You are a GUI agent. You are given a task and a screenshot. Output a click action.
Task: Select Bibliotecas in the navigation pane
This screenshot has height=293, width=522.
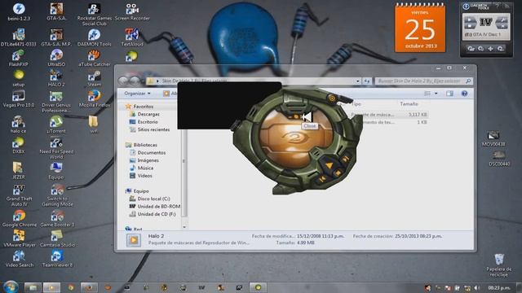pos(145,145)
